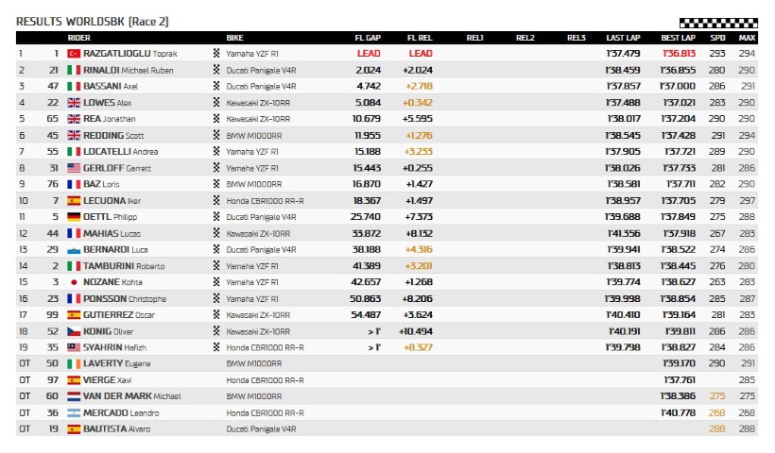
Task: Click the Turkish flag beside Razgatlioglu
Action: pos(74,54)
